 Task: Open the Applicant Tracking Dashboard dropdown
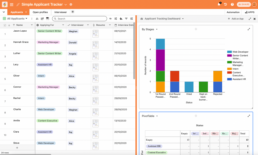click(x=183, y=19)
